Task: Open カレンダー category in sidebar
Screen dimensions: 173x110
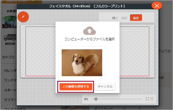Action: pos(10,71)
